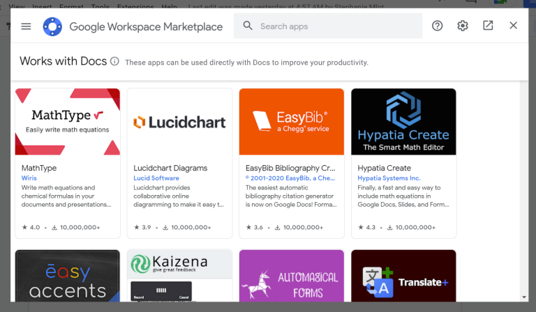Screen dimensions: 536x312
Task: Open the Help question mark icon
Action: 437,26
